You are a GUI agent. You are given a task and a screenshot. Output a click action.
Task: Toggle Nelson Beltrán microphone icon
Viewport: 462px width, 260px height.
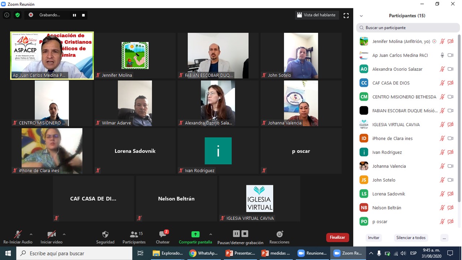[x=442, y=208]
